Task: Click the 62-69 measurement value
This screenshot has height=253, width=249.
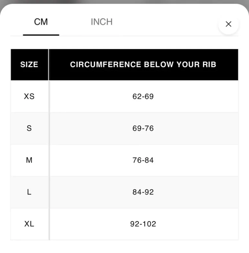Action: click(x=143, y=96)
